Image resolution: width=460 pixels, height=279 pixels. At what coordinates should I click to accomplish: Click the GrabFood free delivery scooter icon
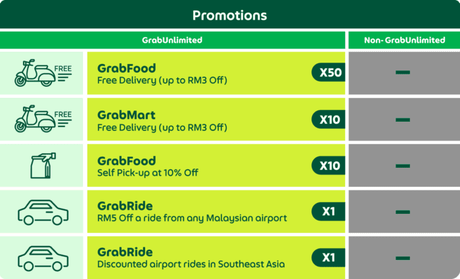tap(43, 73)
